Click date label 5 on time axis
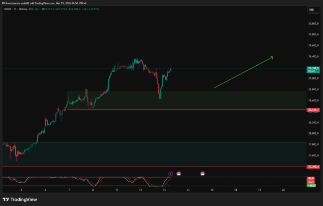Image resolution: width=323 pixels, height=206 pixels. click(x=22, y=190)
